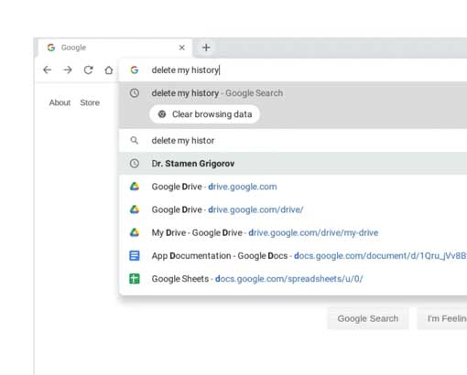Click the Chrome icon inside Clear browsing data chip
This screenshot has height=375, width=467.
162,114
